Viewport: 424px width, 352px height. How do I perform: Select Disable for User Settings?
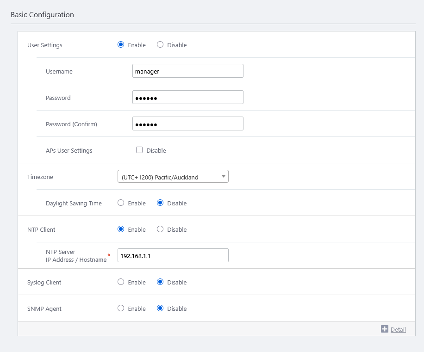click(x=160, y=45)
